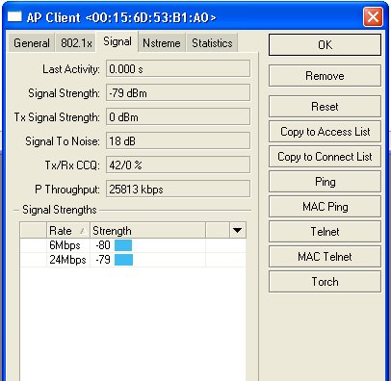Viewport: 391px width, 381px height.
Task: Sort by the Strength column header
Action: click(x=147, y=230)
